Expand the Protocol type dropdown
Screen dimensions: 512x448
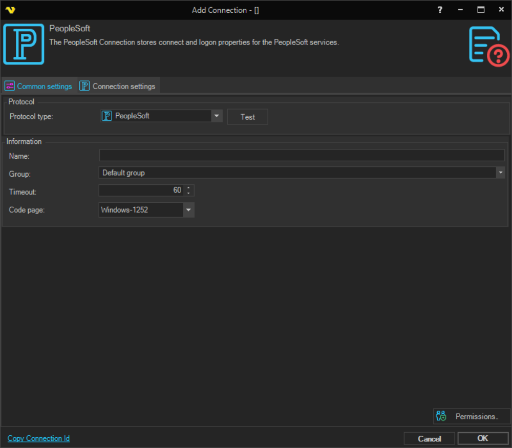pos(217,116)
